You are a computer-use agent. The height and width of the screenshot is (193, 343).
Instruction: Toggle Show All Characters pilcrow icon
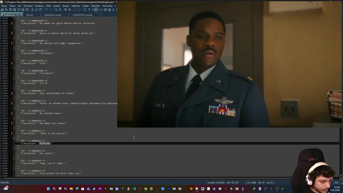[89, 10]
